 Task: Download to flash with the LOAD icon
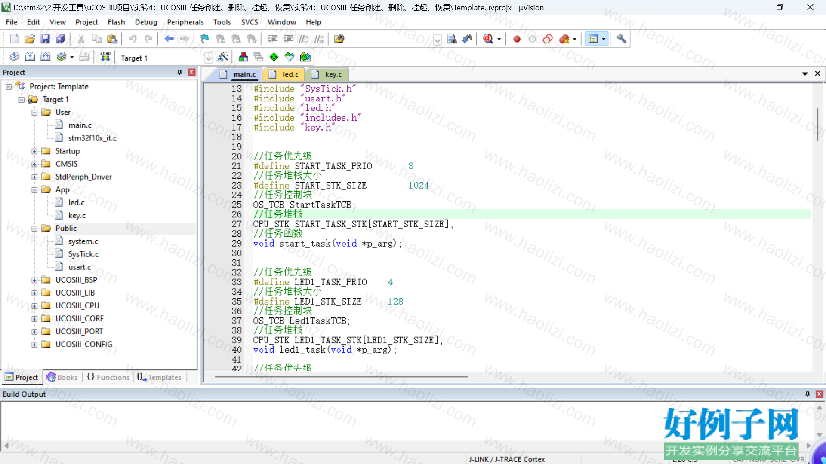click(x=105, y=57)
